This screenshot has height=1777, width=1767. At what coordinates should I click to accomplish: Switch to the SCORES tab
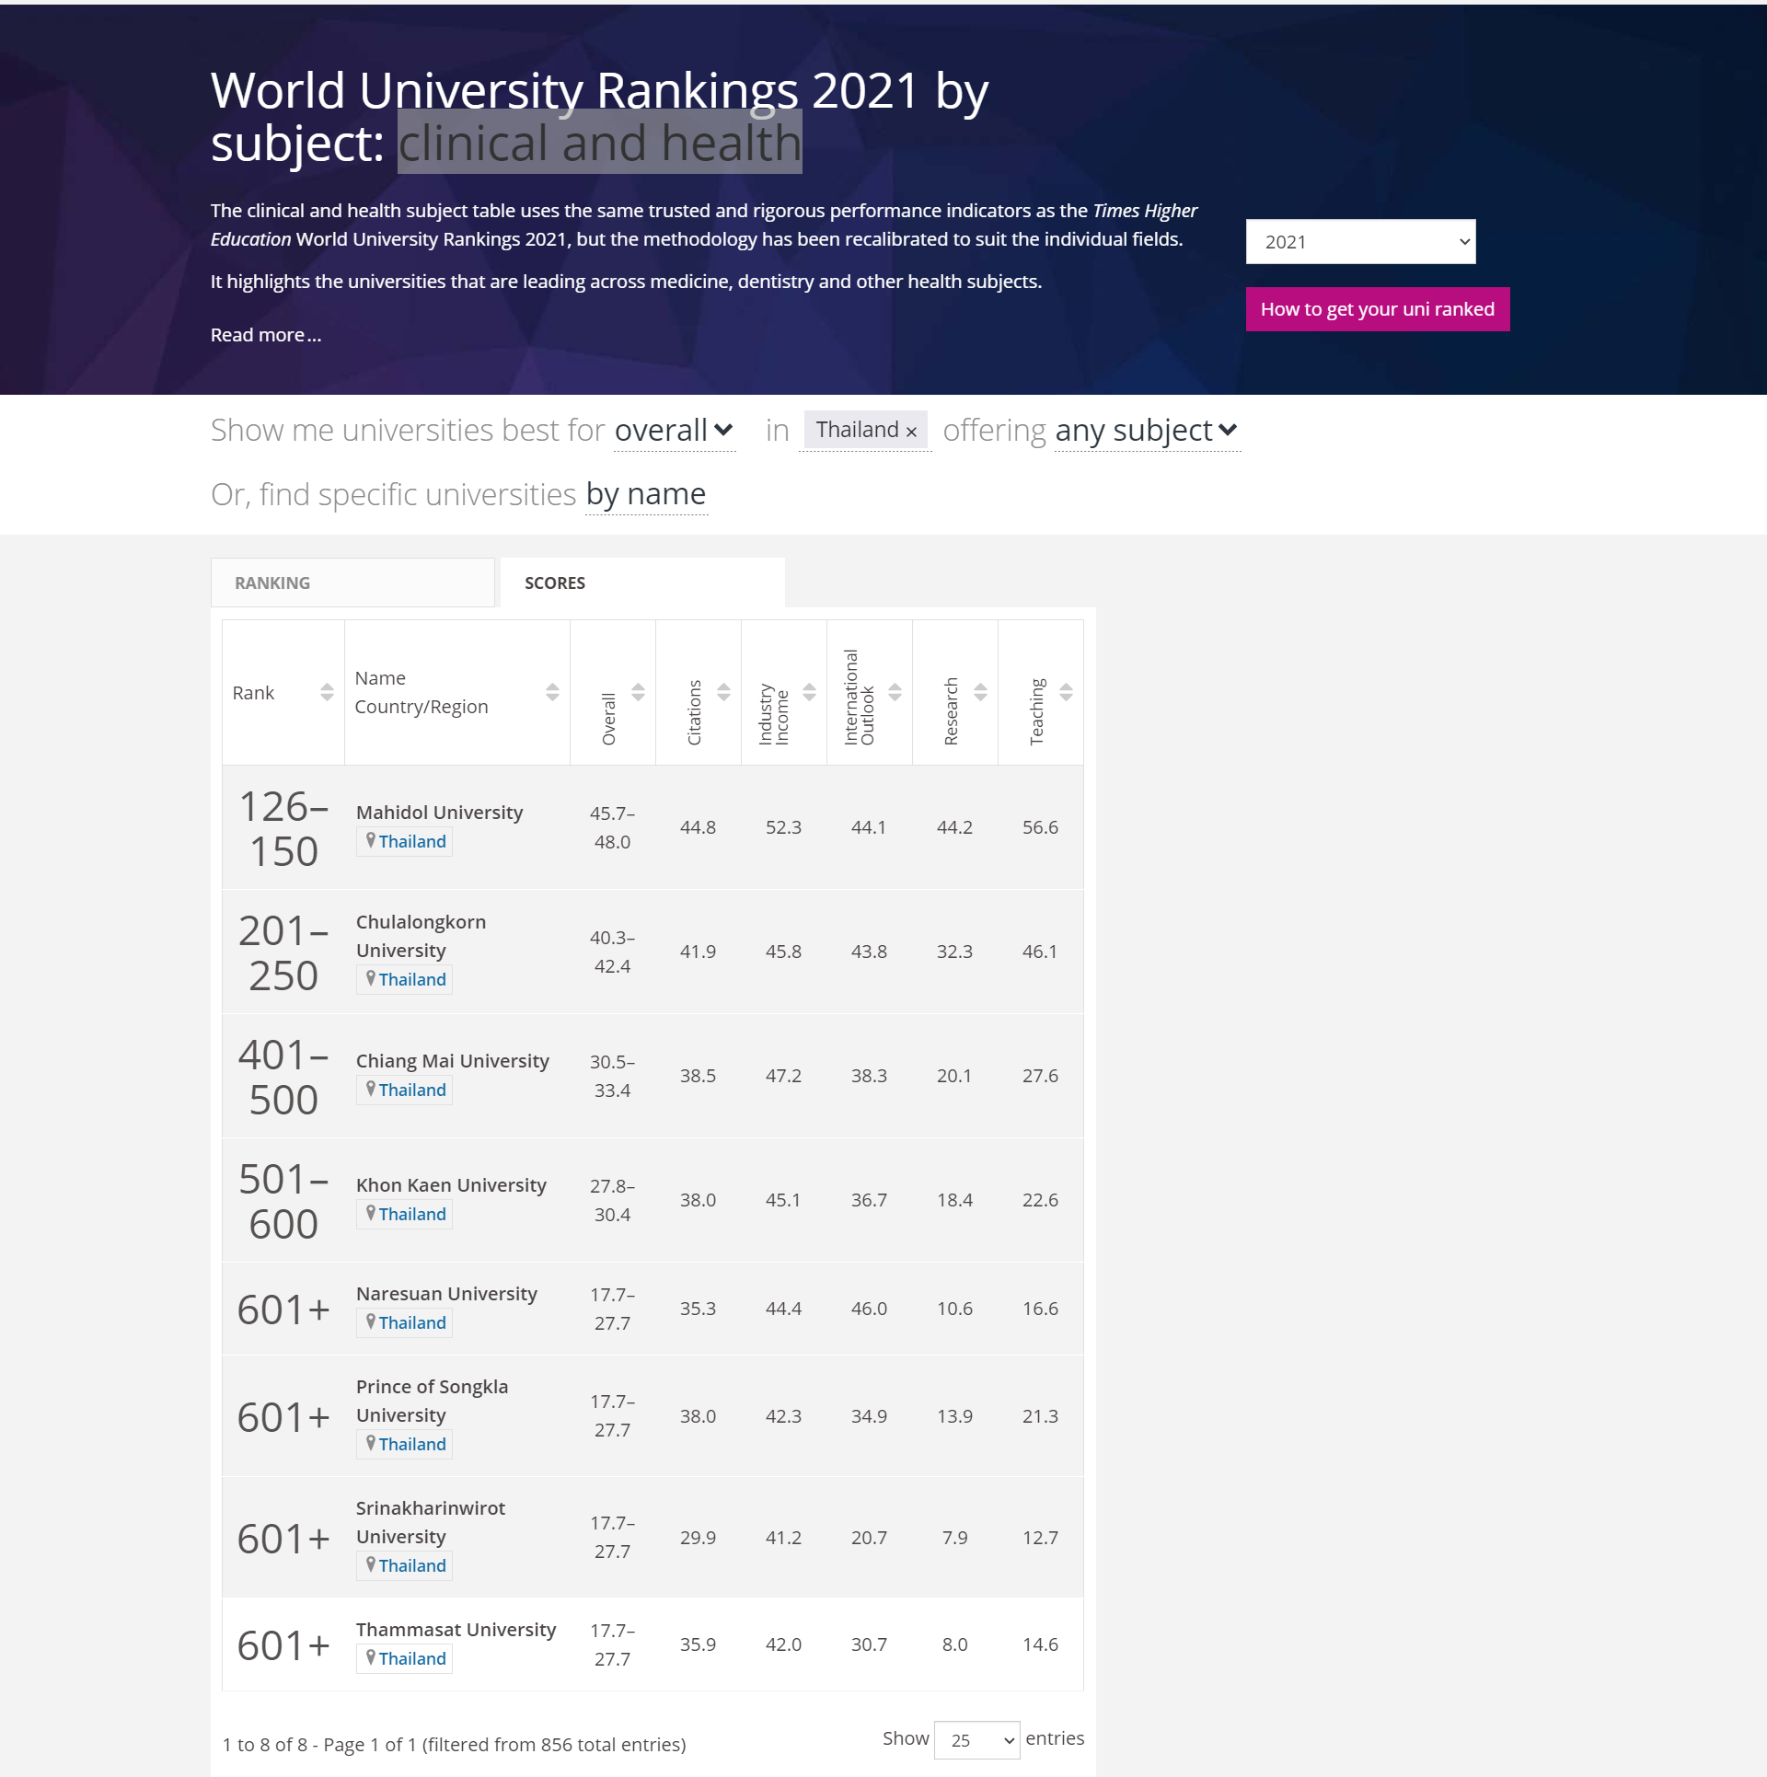pyautogui.click(x=642, y=583)
